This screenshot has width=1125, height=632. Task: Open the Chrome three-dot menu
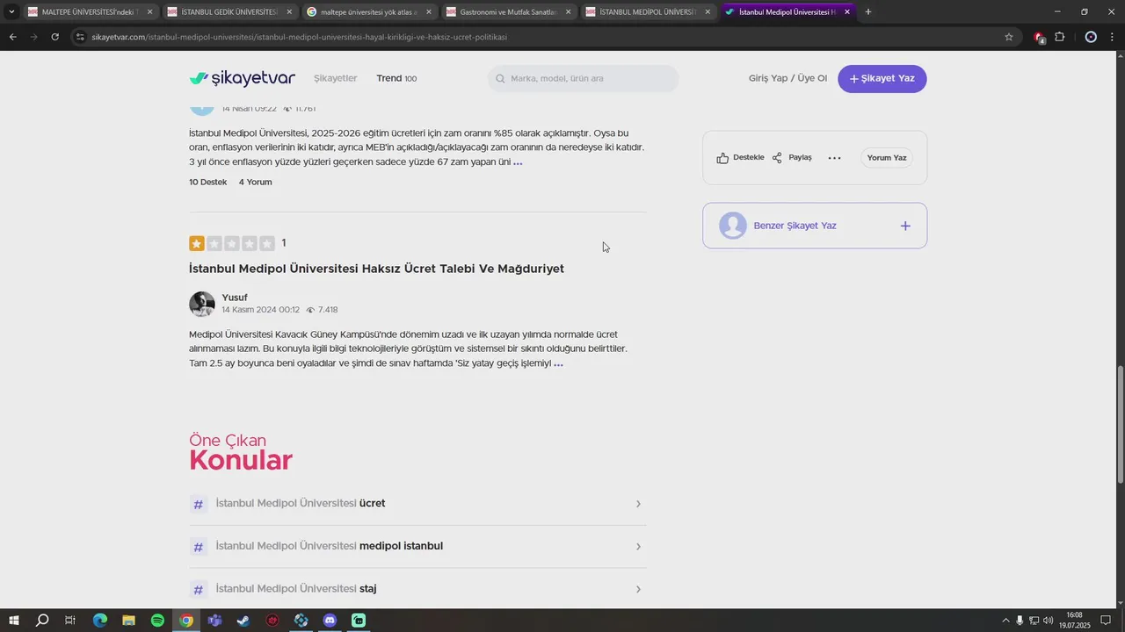click(1111, 37)
